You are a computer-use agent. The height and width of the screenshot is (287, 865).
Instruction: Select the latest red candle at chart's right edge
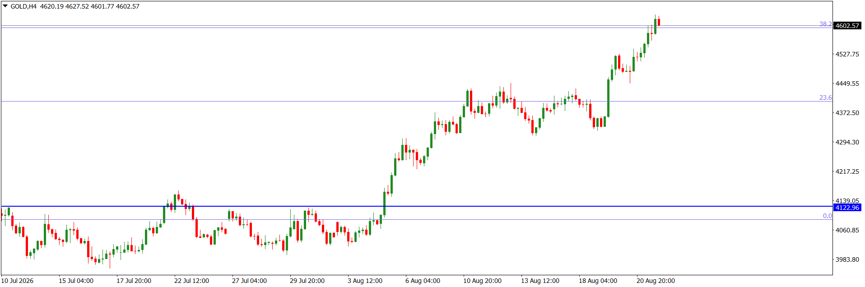coord(659,22)
